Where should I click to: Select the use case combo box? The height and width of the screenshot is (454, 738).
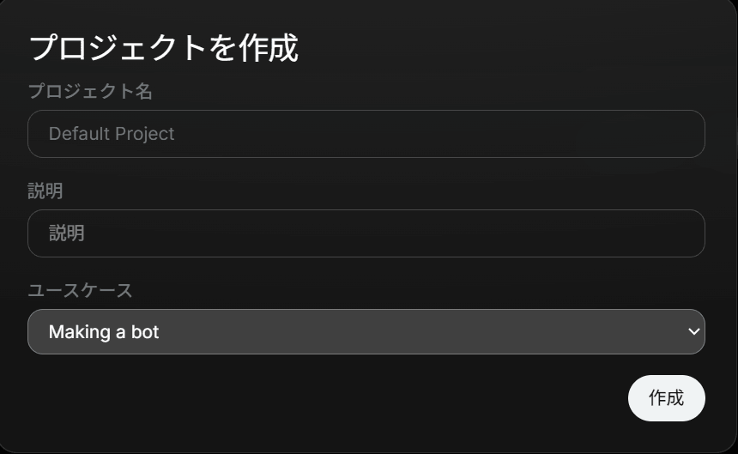pos(366,332)
